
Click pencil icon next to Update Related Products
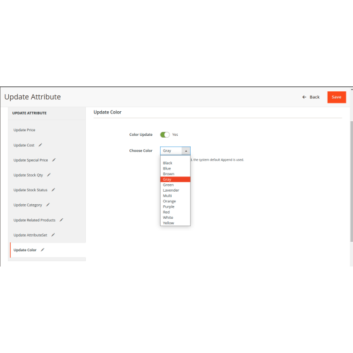(x=61, y=220)
